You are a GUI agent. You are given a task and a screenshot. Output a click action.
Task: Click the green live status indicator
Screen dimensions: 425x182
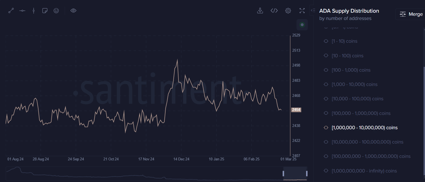(302, 25)
